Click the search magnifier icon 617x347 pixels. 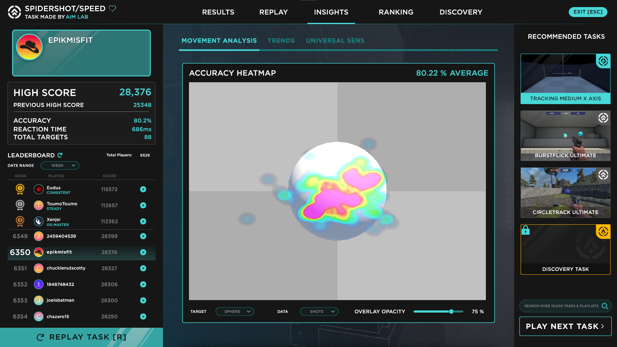(605, 306)
